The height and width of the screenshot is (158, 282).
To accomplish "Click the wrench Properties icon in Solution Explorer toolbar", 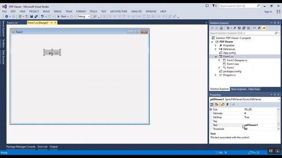I will click(x=259, y=28).
